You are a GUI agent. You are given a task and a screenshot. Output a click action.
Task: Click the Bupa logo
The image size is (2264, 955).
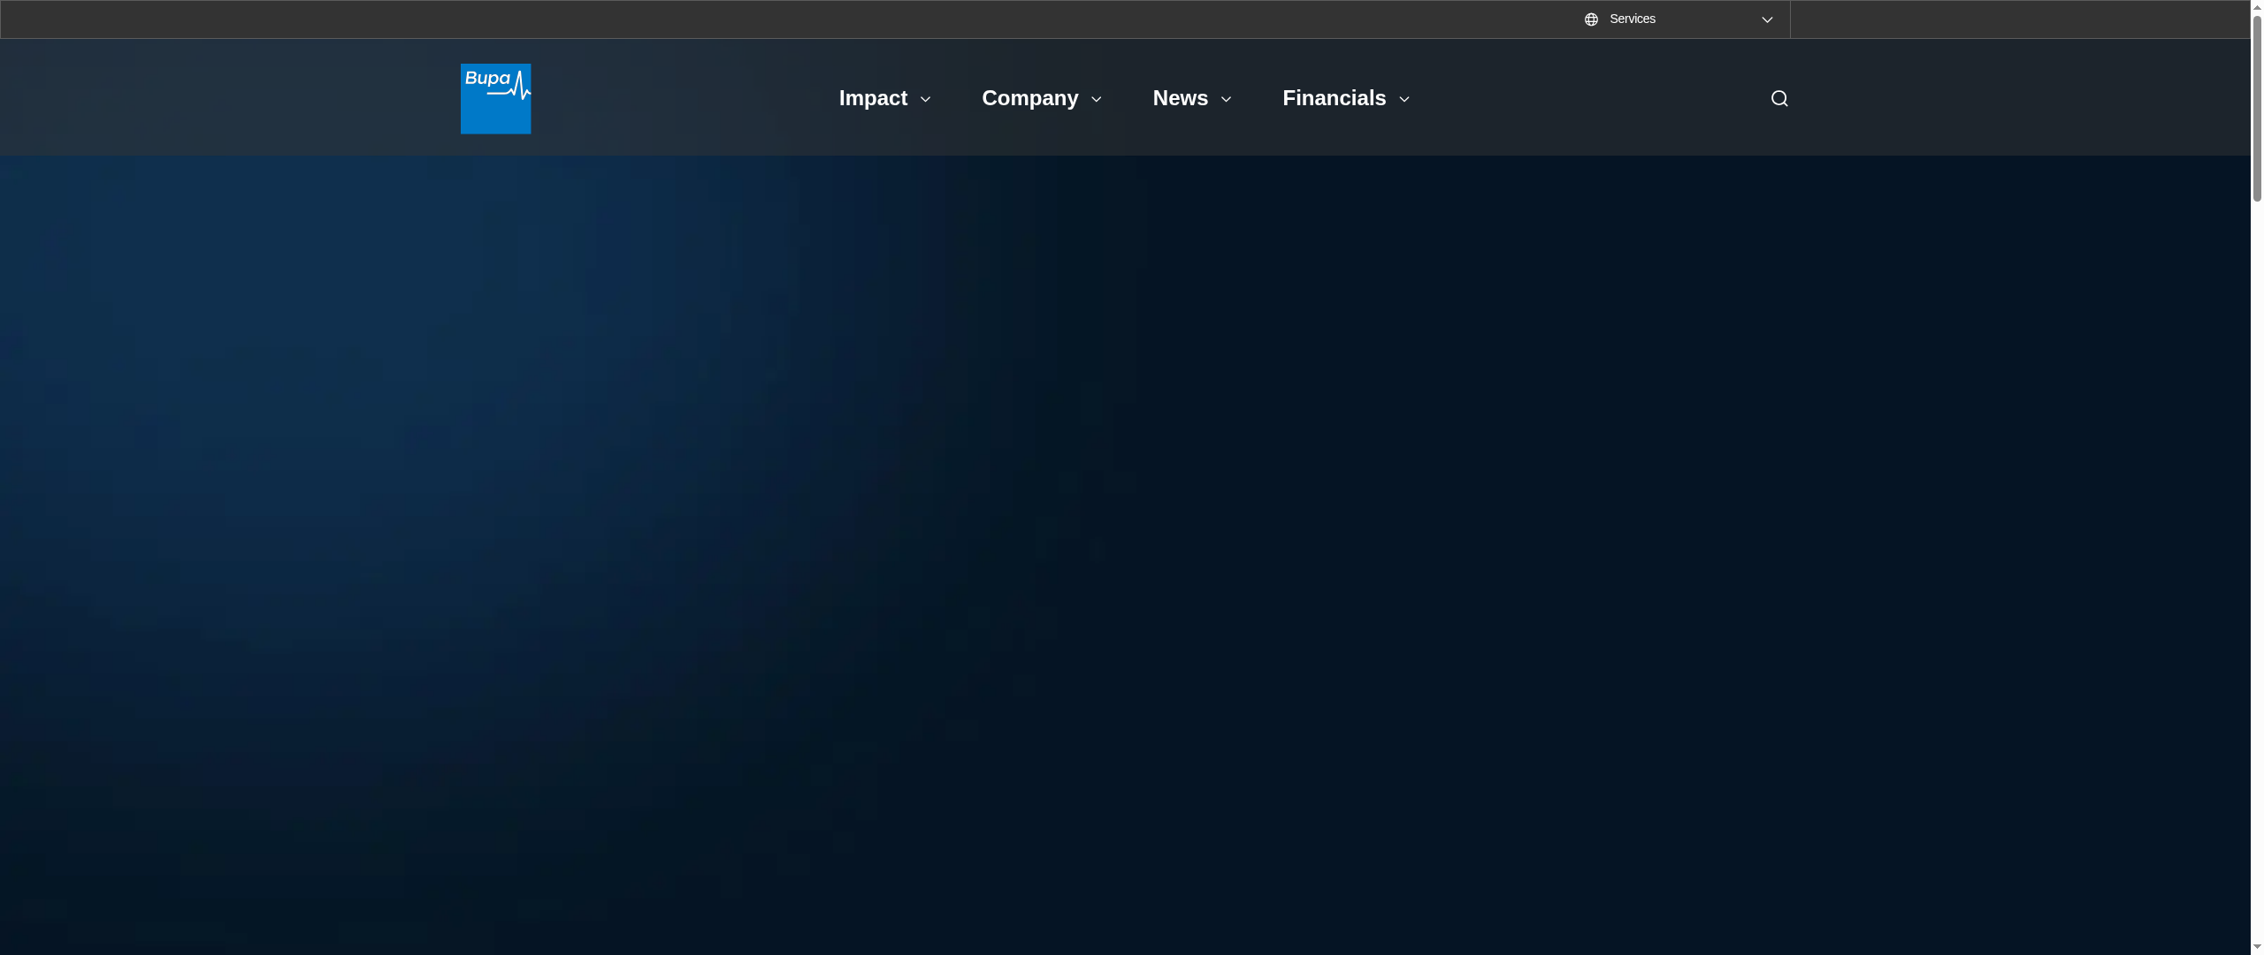[x=495, y=98]
